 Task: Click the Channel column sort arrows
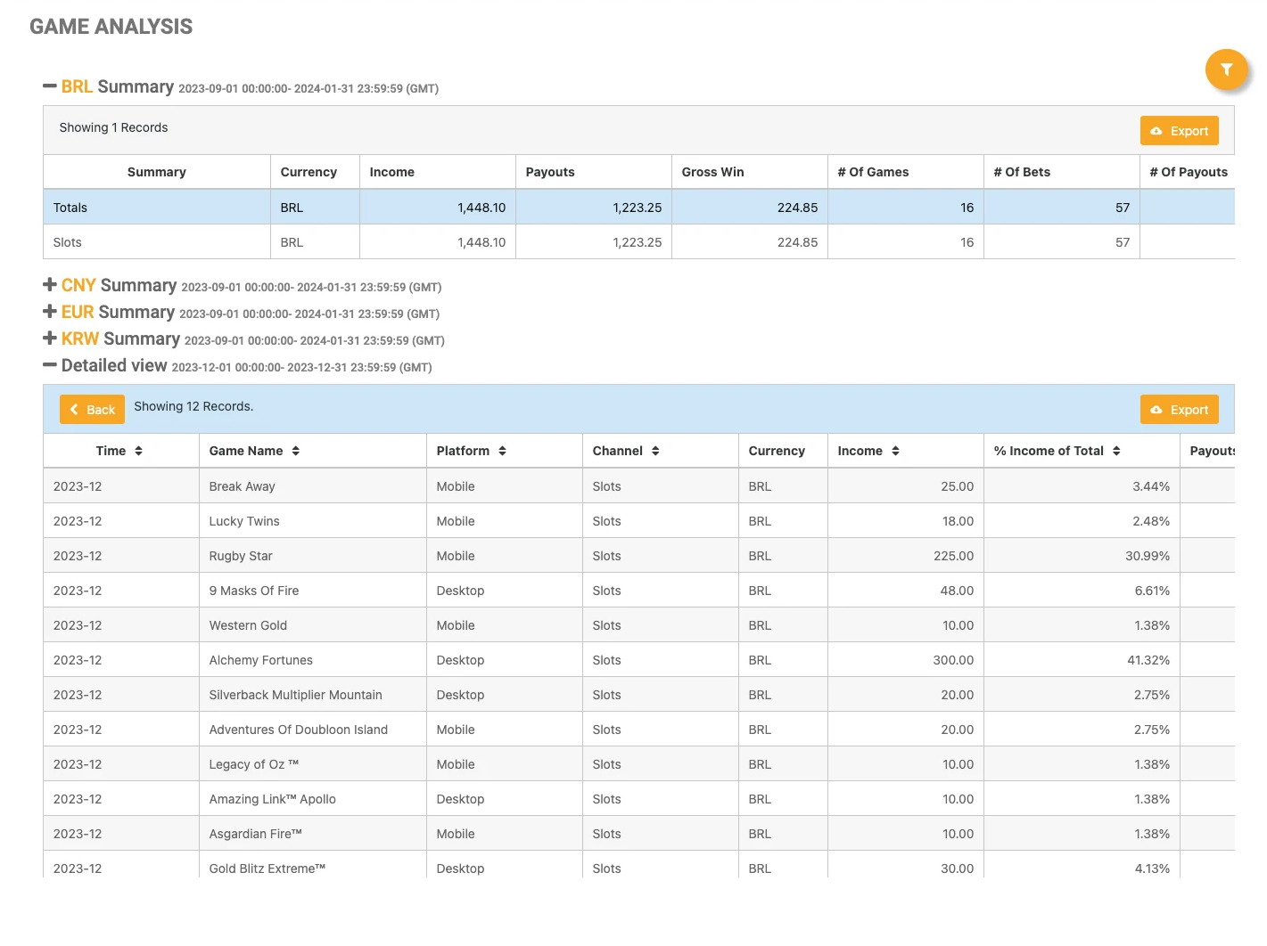655,452
